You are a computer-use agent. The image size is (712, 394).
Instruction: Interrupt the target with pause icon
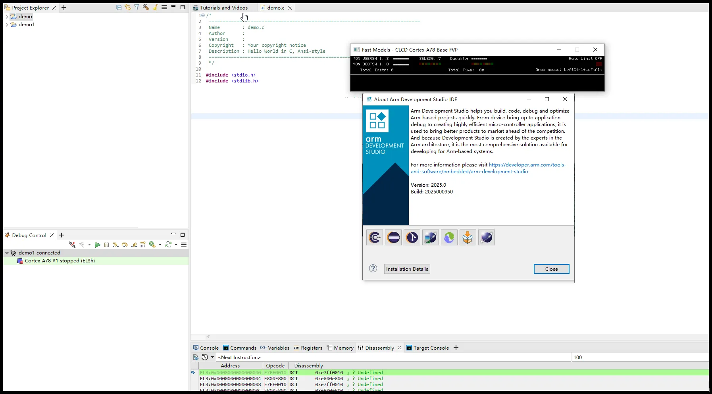[106, 245]
